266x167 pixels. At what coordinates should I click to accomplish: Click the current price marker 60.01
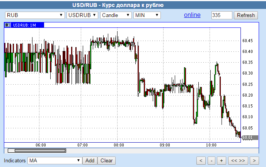click(247, 137)
